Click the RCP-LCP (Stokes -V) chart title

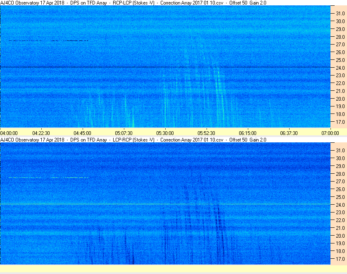coord(133,3)
